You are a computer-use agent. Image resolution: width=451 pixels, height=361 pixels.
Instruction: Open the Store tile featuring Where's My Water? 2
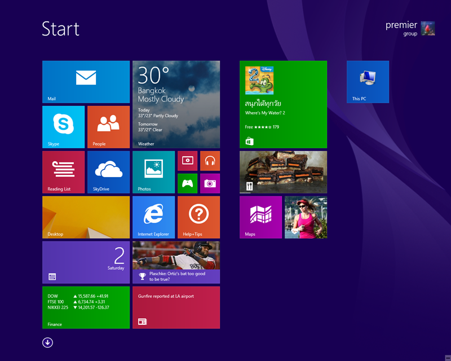pyautogui.click(x=283, y=104)
